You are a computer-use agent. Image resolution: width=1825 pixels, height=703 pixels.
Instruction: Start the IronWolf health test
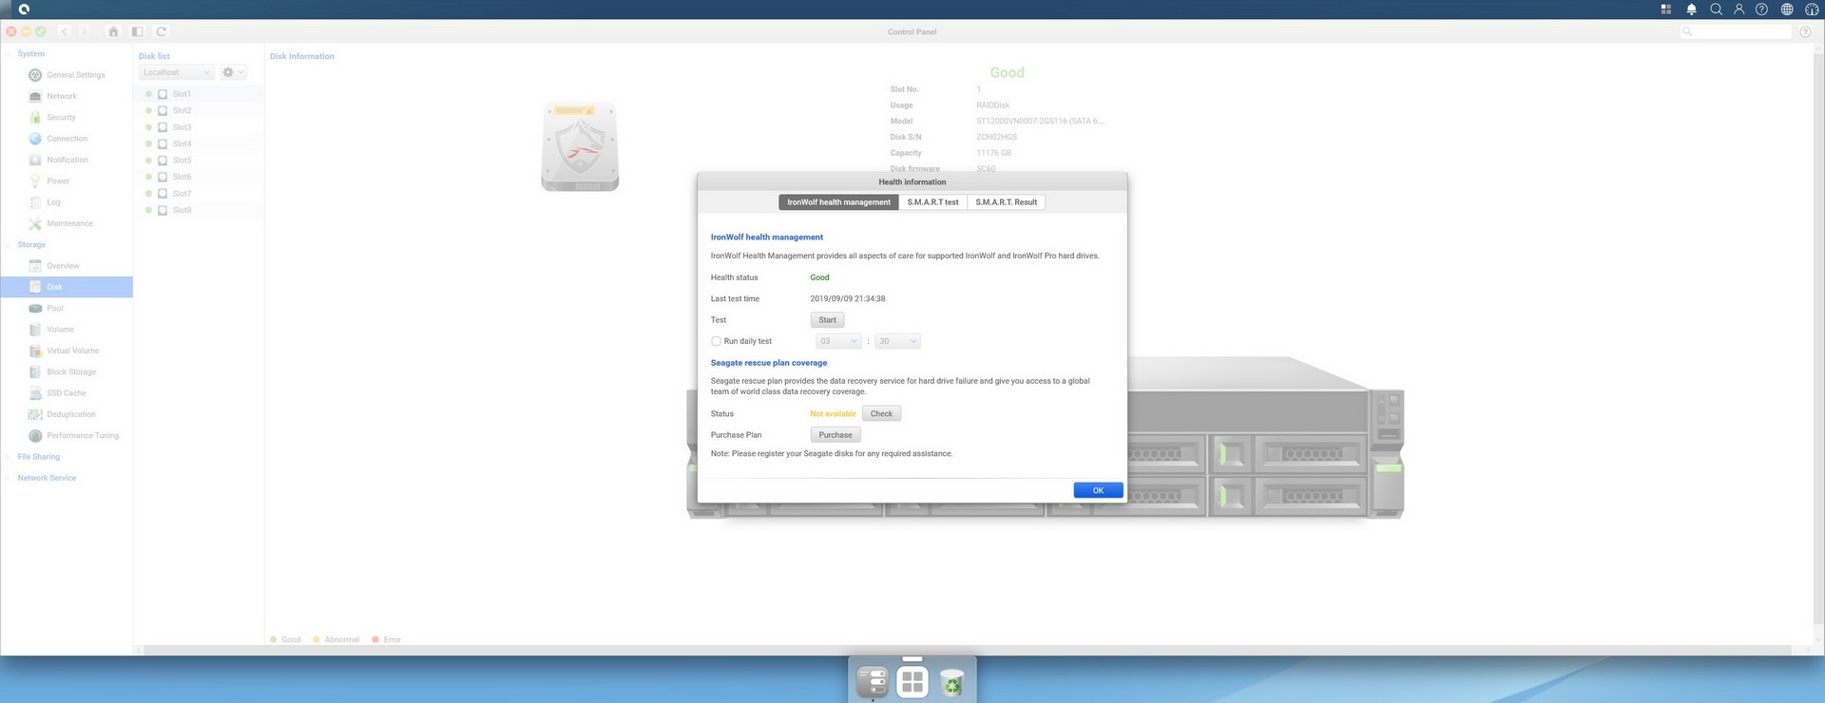pos(827,320)
